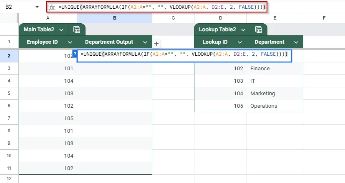Add a column with the plus button
The width and height of the screenshot is (345, 183).
[156, 44]
